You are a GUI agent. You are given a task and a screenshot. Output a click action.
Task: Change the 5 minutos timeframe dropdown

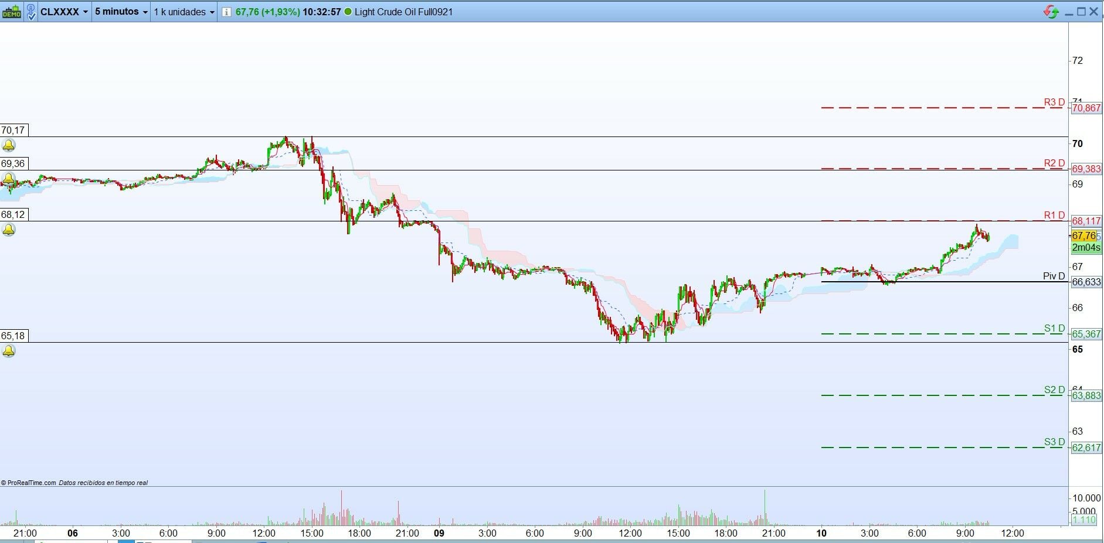pyautogui.click(x=121, y=12)
